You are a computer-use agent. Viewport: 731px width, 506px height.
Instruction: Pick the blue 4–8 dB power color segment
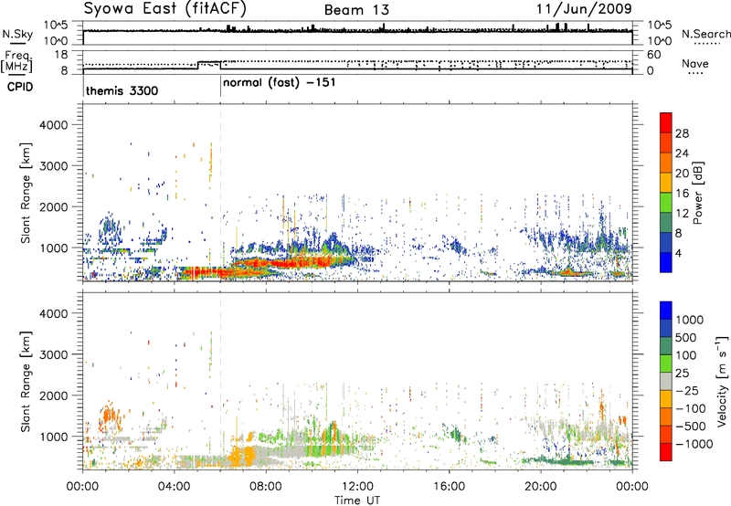click(666, 243)
